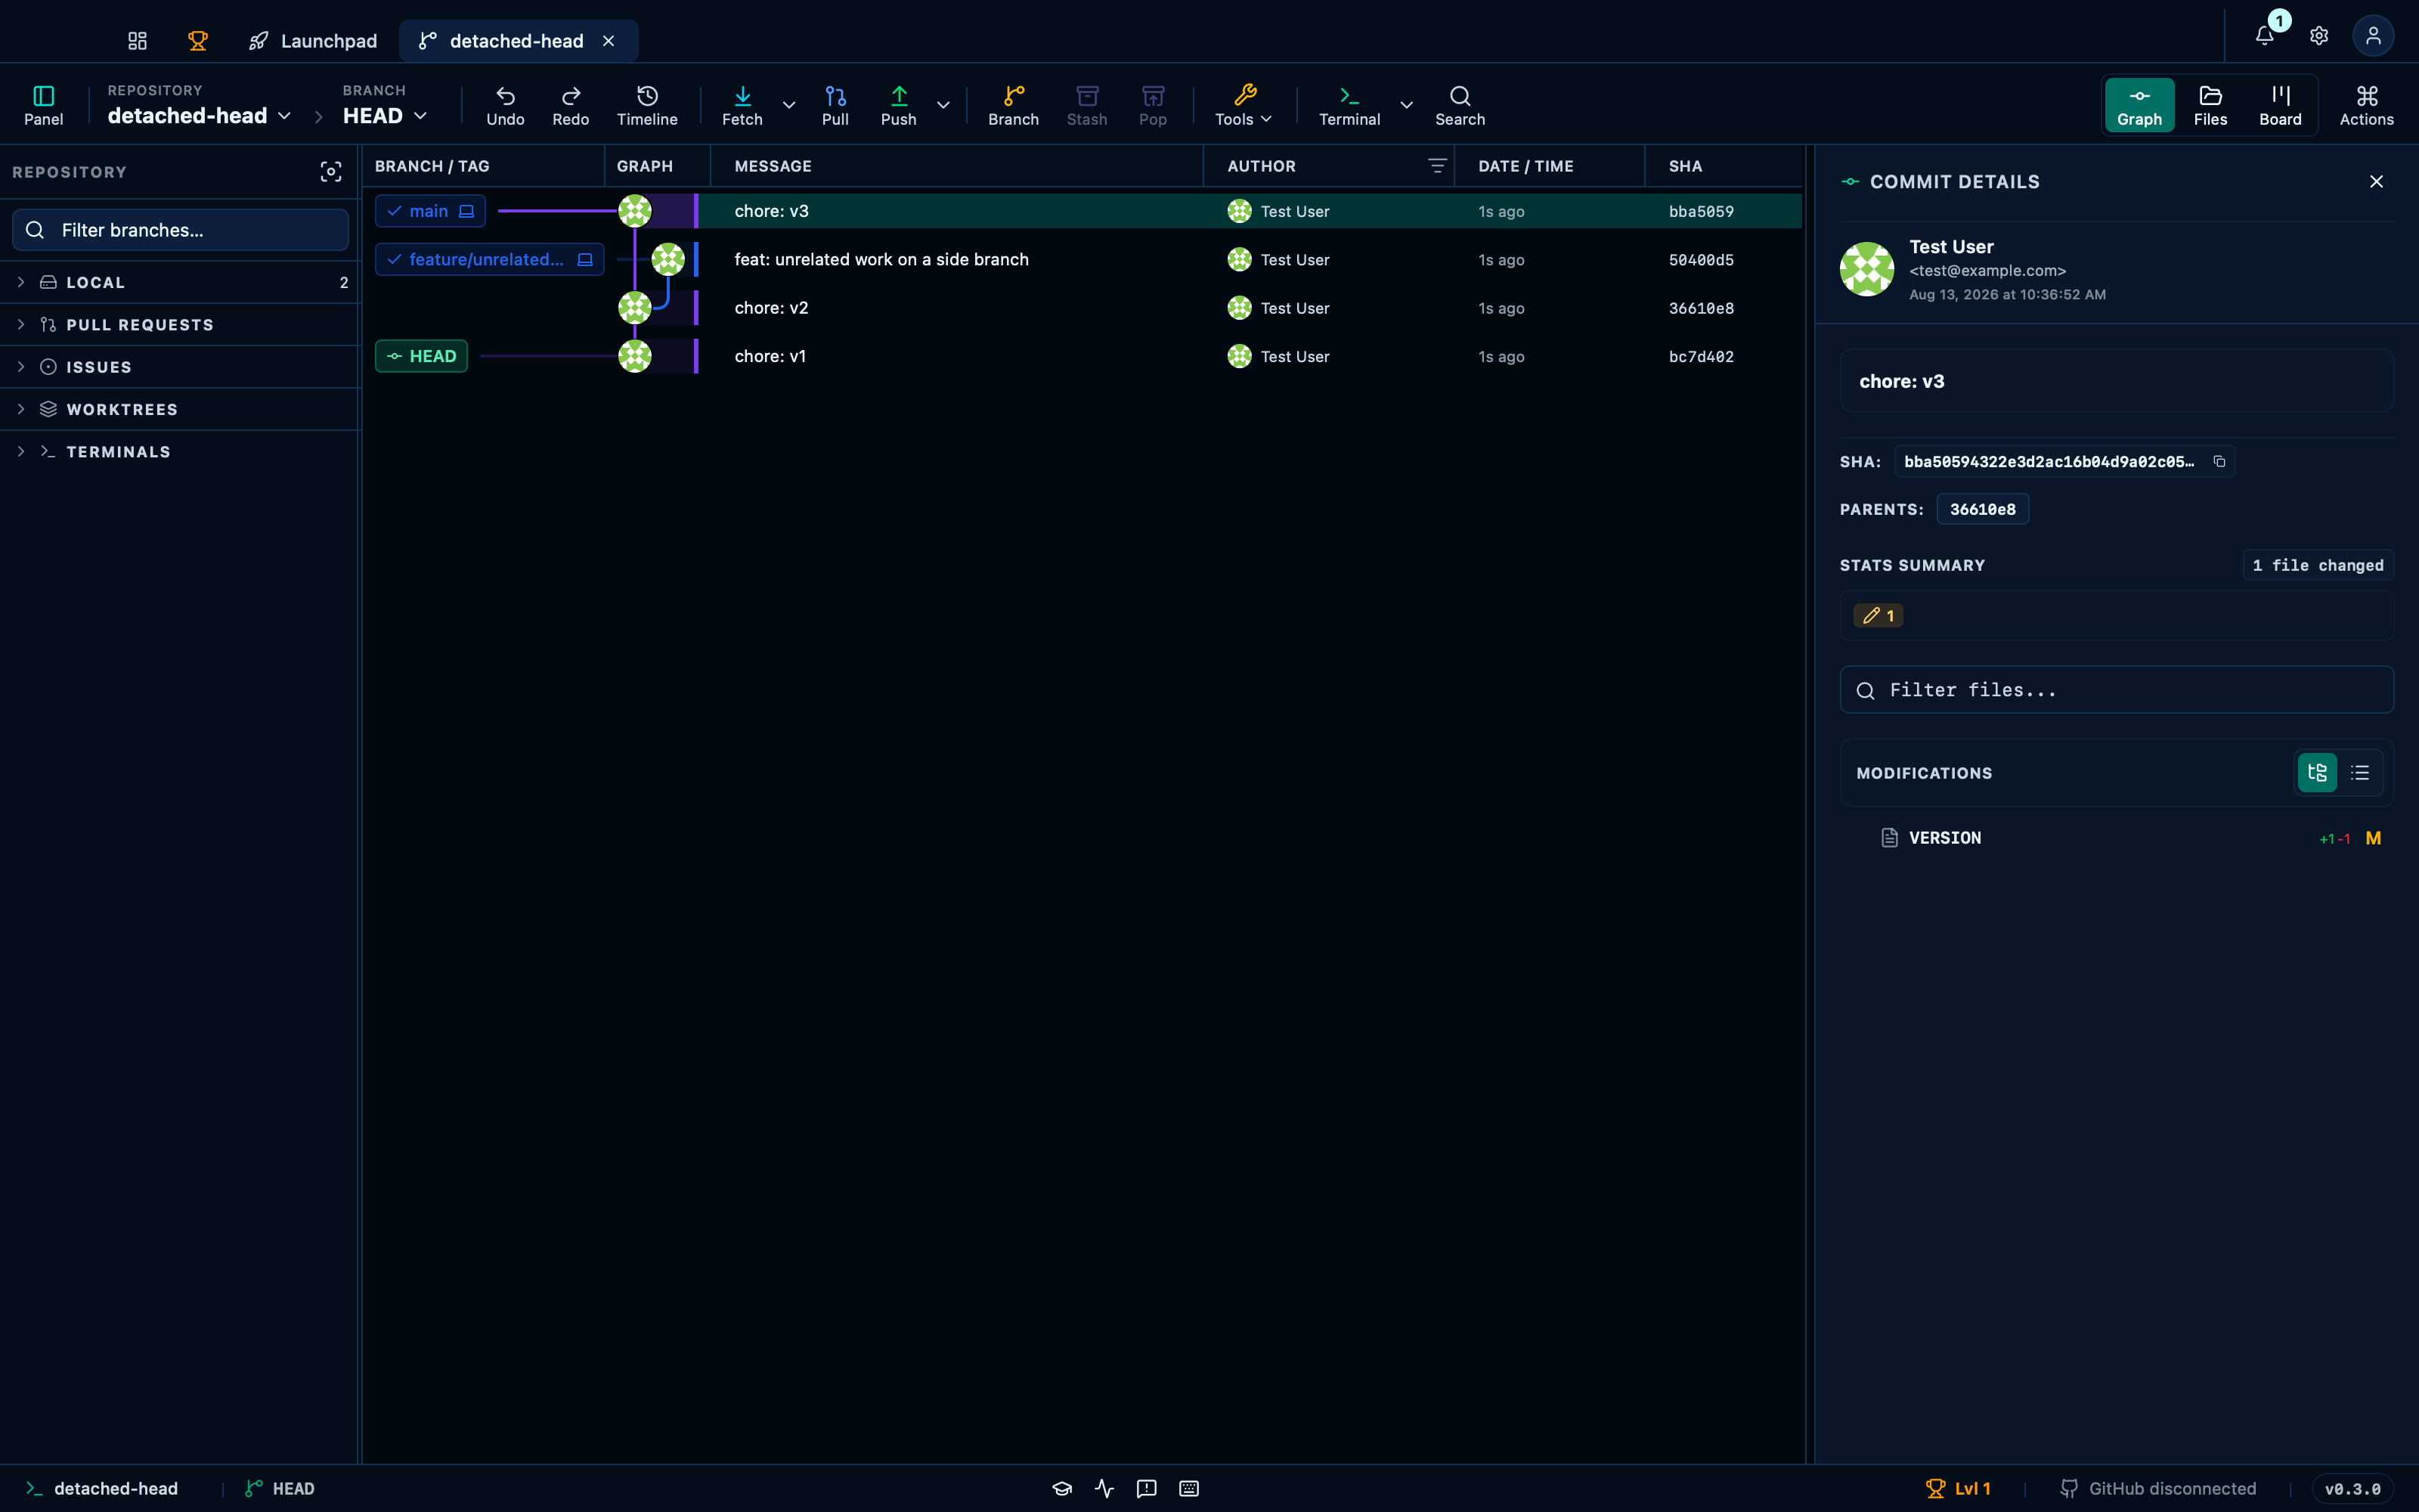The width and height of the screenshot is (2419, 1512).
Task: Select the chore: v3 commit row
Action: pyautogui.click(x=1083, y=211)
